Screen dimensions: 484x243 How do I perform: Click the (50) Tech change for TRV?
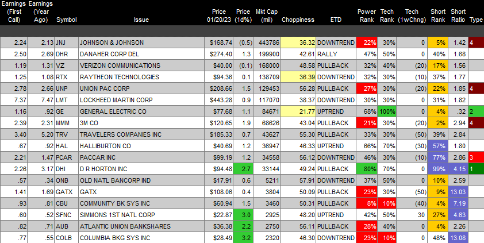[x=412, y=134]
